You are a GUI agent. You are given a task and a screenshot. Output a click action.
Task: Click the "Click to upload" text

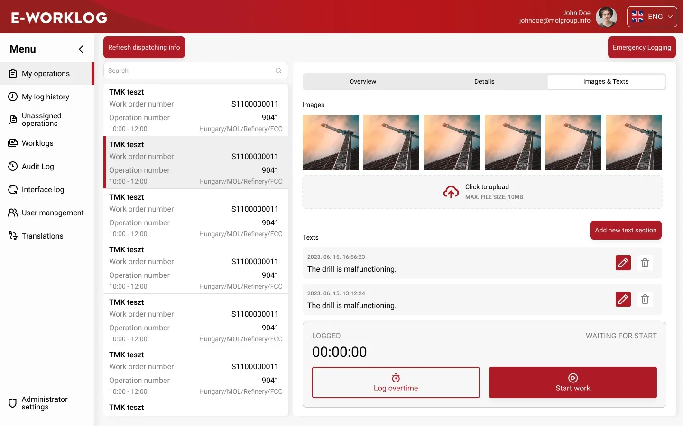click(487, 187)
